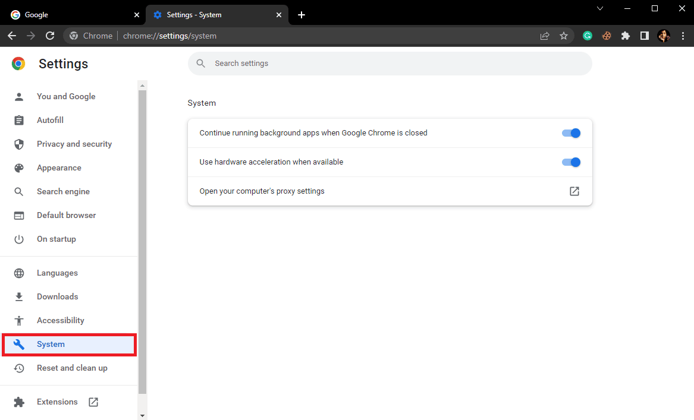Toggle hardware acceleration off
The height and width of the screenshot is (420, 694).
[x=571, y=162]
